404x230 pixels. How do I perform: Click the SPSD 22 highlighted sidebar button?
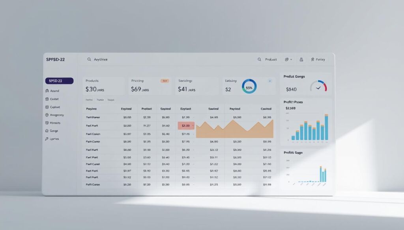click(58, 81)
